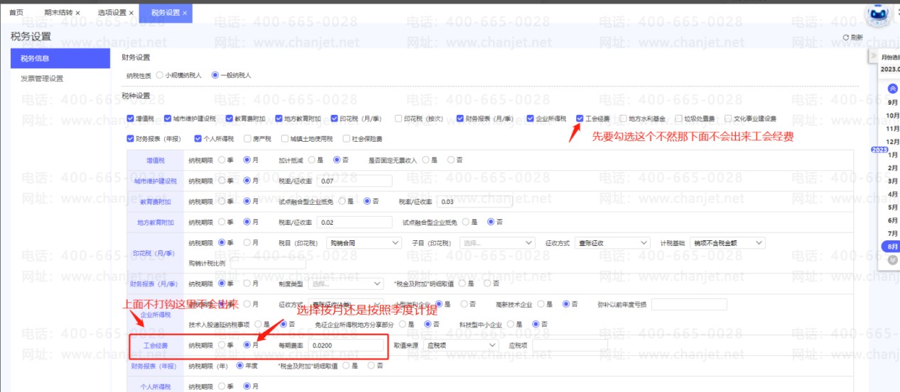Select the 一般纳税人 radio option

coord(215,74)
